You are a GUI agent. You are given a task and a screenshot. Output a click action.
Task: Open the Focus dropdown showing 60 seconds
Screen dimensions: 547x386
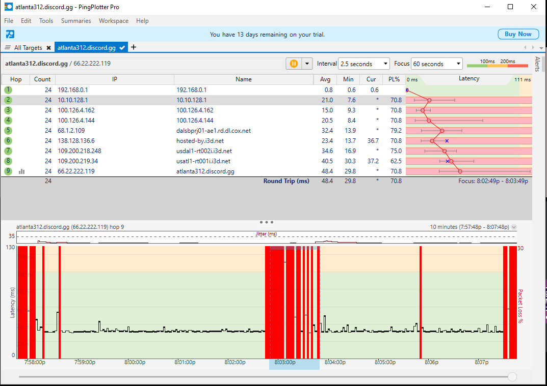click(436, 64)
